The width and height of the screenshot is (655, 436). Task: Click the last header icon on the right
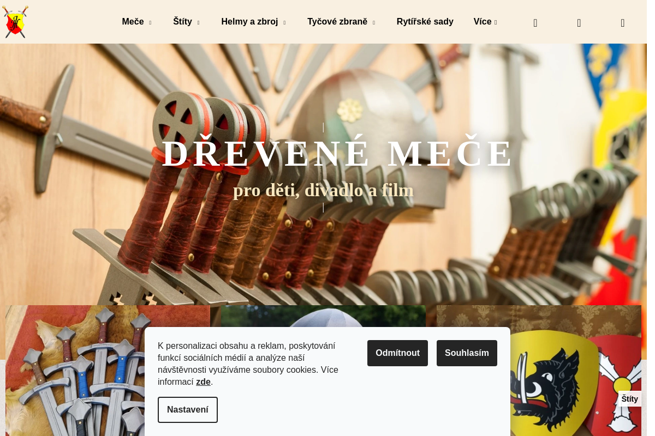(x=623, y=23)
